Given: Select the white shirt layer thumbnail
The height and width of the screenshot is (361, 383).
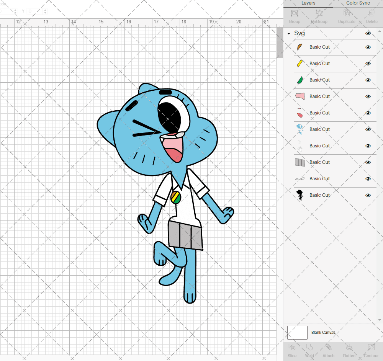Looking at the screenshot, I should coord(300,146).
